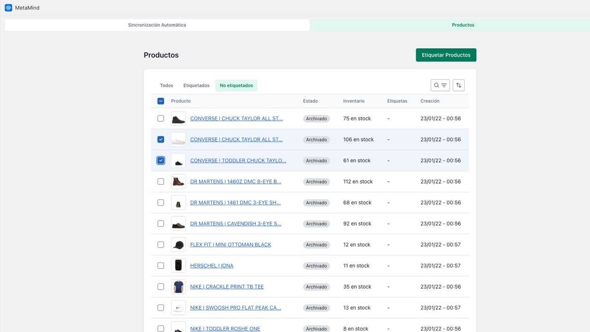The height and width of the screenshot is (332, 590).
Task: Click the Creación column header
Action: (430, 101)
